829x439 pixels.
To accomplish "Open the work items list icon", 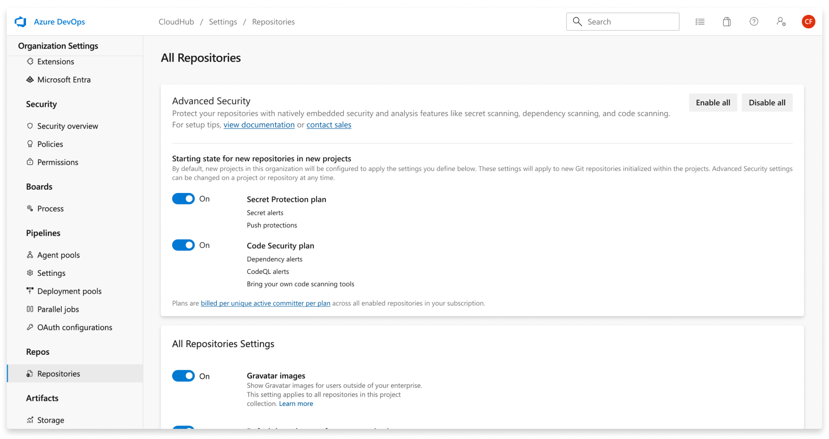I will coord(700,22).
